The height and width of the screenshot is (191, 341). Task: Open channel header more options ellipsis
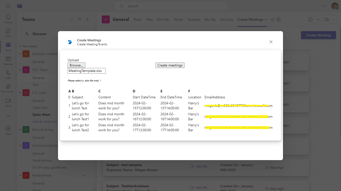(x=318, y=19)
